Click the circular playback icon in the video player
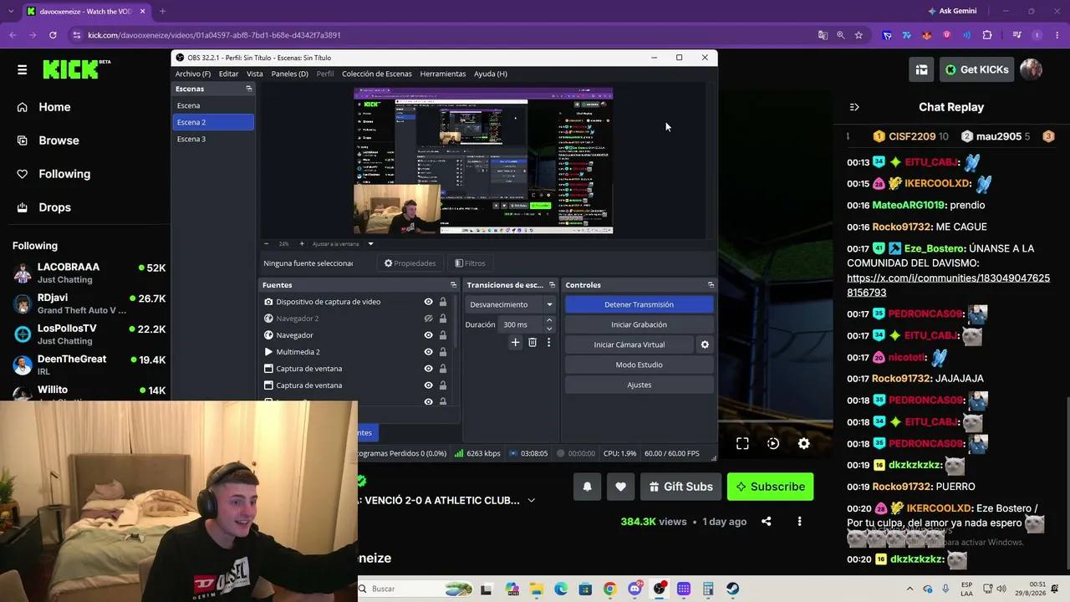Screen dimensions: 1070x602 coord(773,444)
